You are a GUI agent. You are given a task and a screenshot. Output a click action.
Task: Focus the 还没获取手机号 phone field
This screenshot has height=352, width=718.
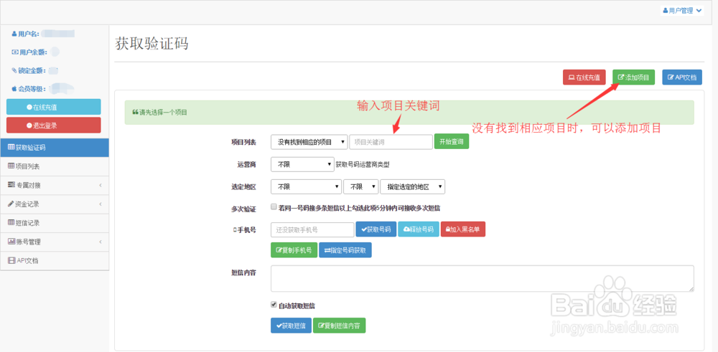pos(312,229)
